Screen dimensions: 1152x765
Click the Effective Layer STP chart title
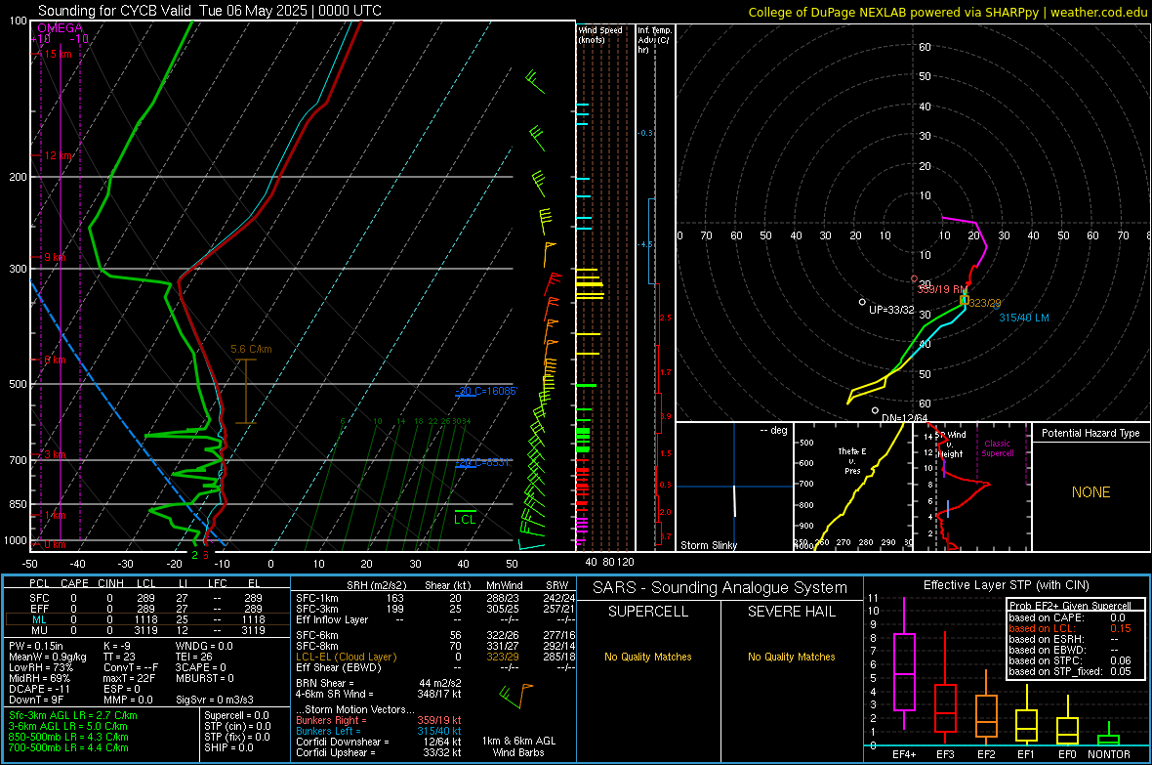tap(1006, 585)
